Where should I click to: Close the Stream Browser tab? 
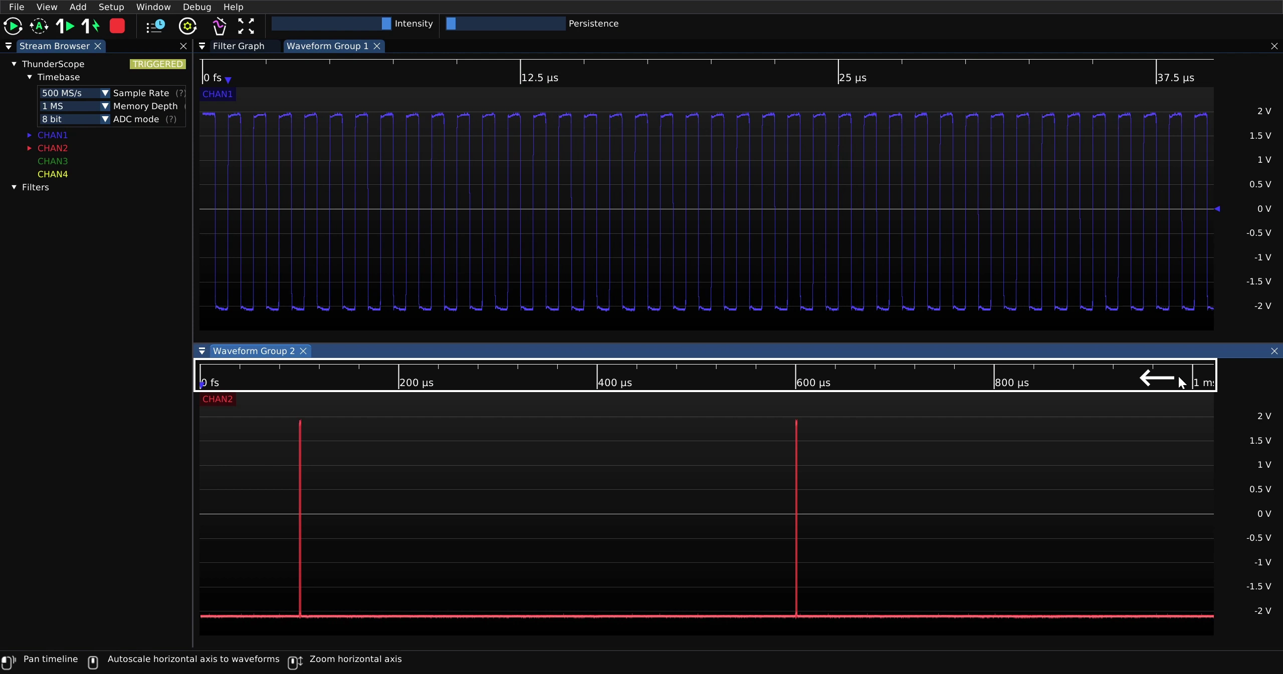click(98, 46)
